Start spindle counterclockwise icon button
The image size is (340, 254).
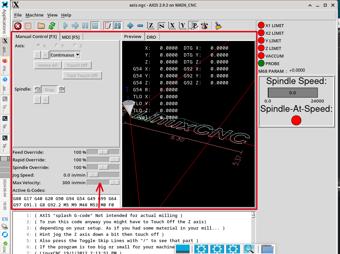(x=37, y=89)
